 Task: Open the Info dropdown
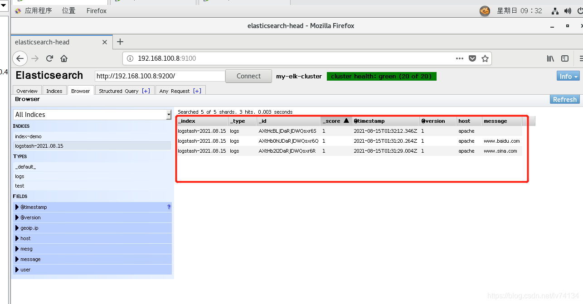[x=568, y=76]
